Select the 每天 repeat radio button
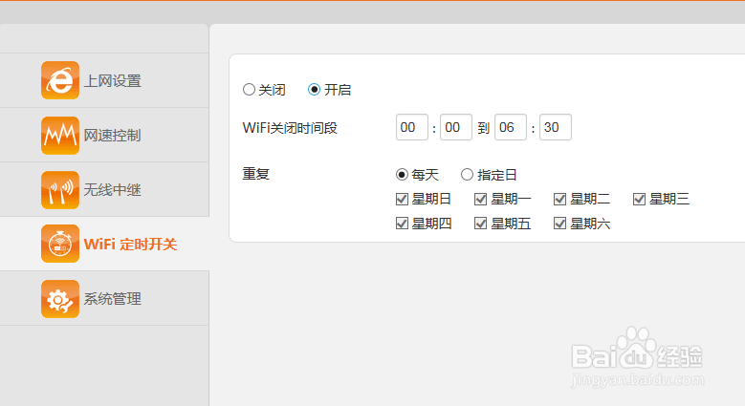 402,175
